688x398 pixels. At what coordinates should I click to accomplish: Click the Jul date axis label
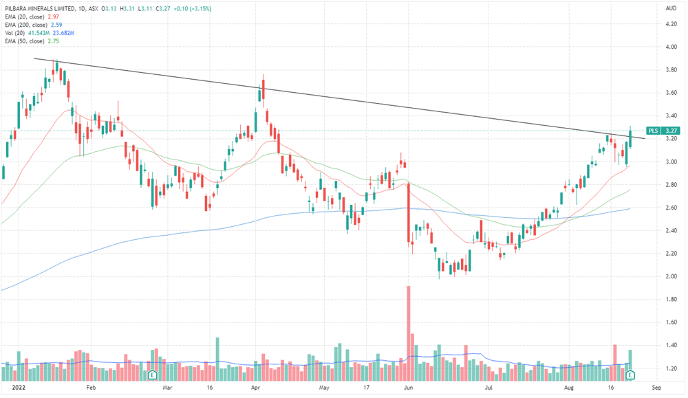tap(488, 388)
